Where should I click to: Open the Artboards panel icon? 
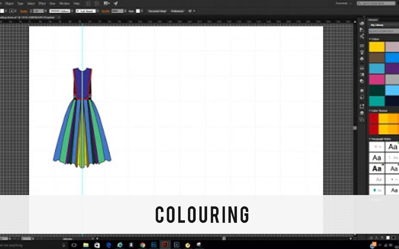pyautogui.click(x=362, y=119)
